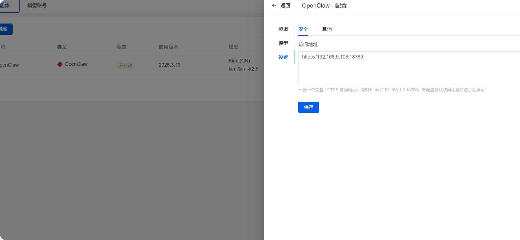Click the OpenClaw - 配置 panel title
The image size is (520, 240).
click(x=324, y=6)
